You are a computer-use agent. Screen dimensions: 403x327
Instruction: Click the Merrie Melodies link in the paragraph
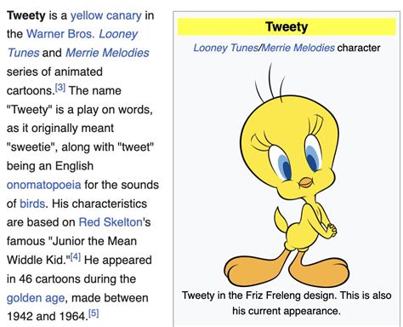tap(107, 53)
